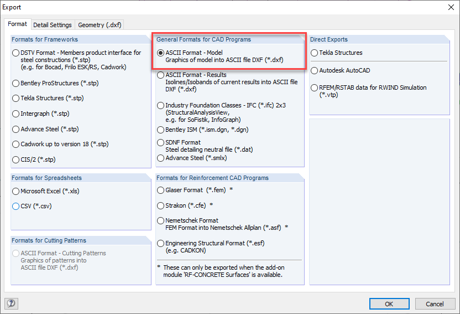460x314 pixels.
Task: Select Bentley ISM (*.ism.dgn) format
Action: (161, 130)
